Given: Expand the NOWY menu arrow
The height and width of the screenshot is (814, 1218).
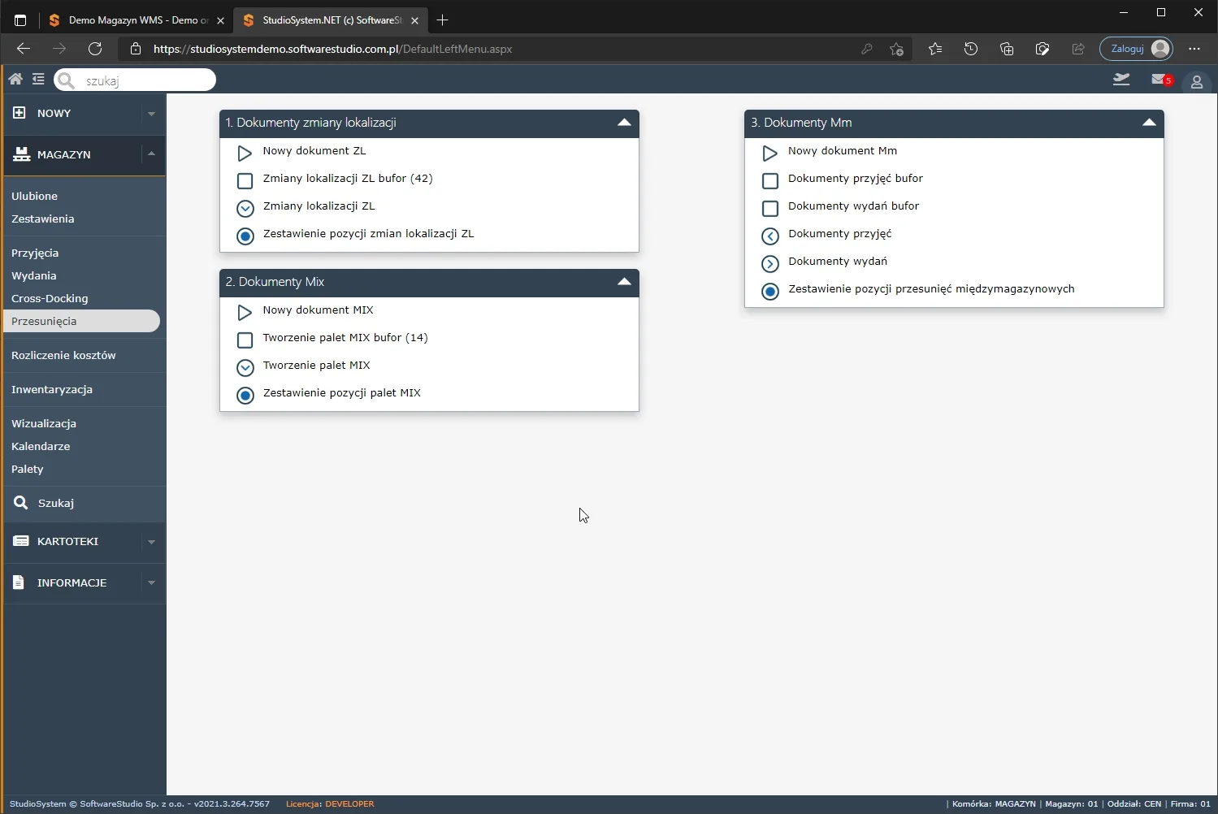Looking at the screenshot, I should click(151, 114).
